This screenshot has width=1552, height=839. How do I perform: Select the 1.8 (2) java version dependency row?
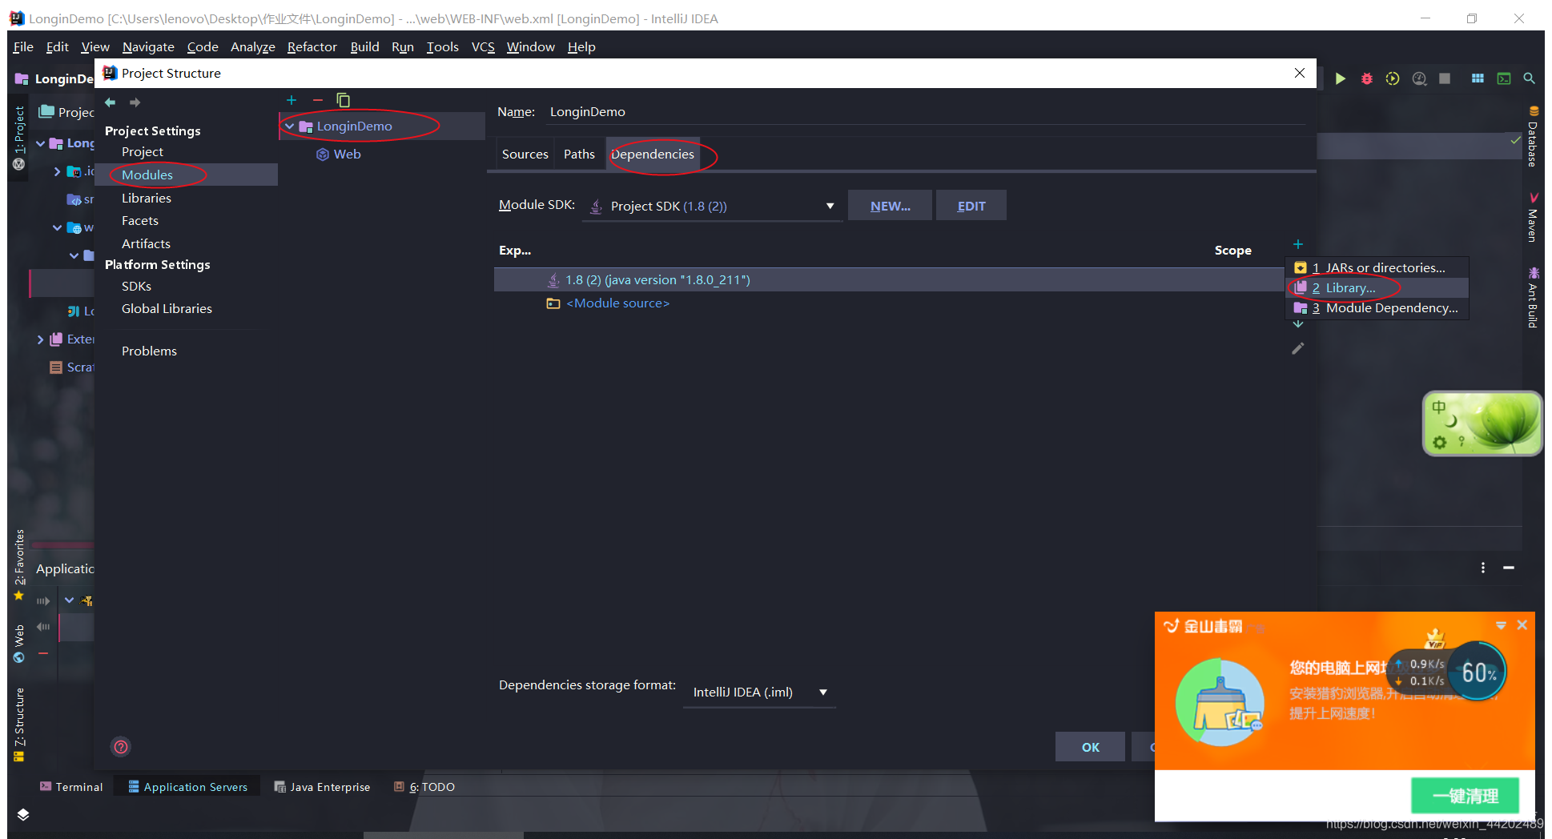(889, 280)
